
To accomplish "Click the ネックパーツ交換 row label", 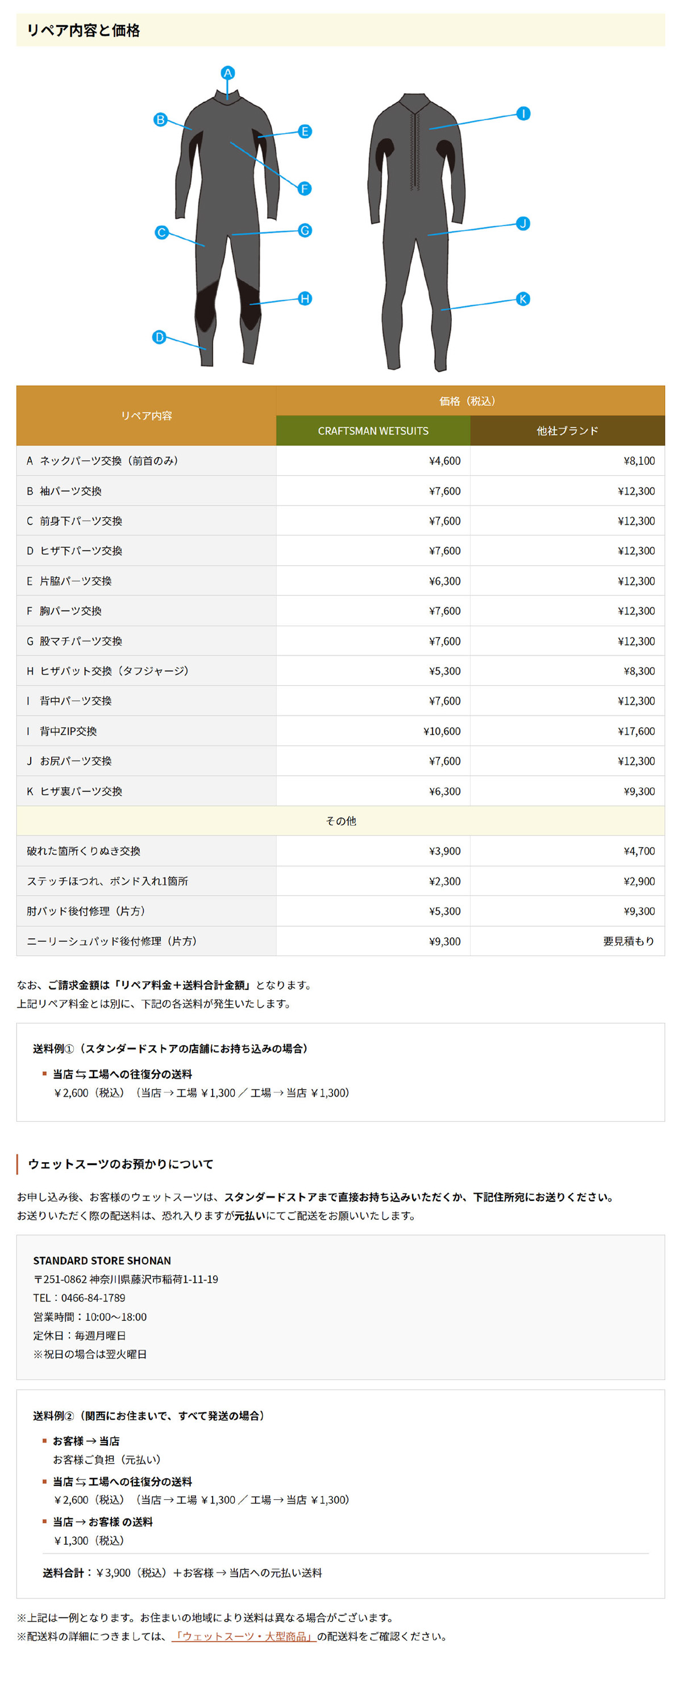I will coord(103,461).
